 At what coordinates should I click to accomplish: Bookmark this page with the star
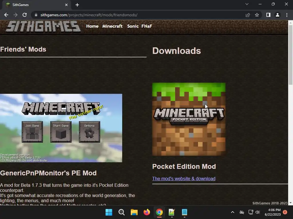point(257,15)
